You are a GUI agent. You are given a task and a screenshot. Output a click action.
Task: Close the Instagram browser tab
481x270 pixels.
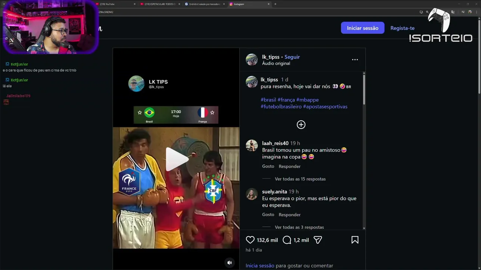tap(269, 4)
